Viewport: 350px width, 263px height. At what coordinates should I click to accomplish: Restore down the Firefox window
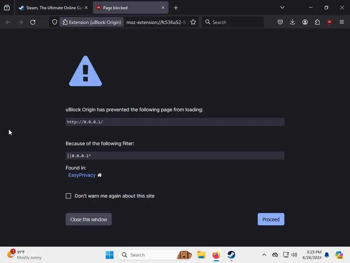326,8
